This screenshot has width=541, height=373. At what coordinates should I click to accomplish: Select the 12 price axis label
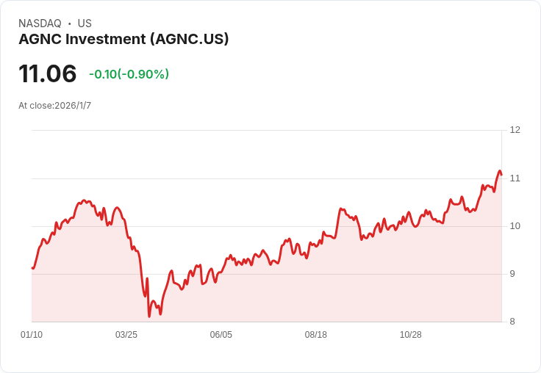point(515,130)
